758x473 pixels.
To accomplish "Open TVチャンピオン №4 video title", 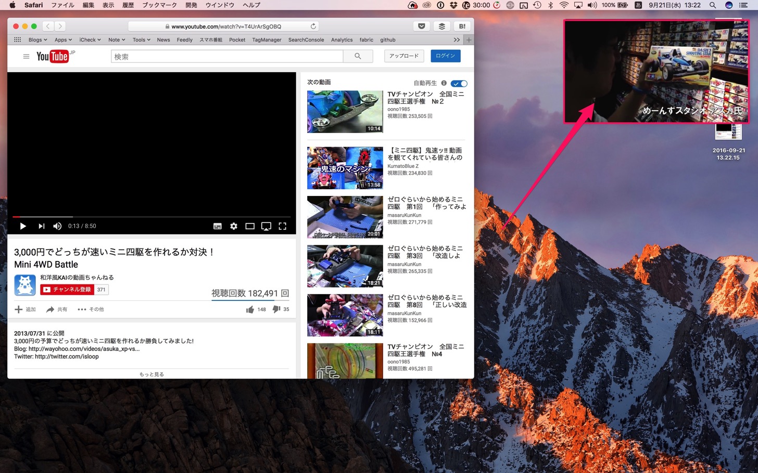I will [426, 350].
